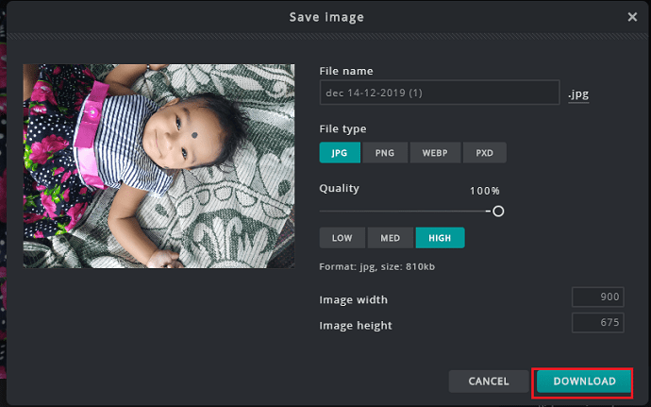
Task: Click the .jpg extension link
Action: [x=578, y=94]
